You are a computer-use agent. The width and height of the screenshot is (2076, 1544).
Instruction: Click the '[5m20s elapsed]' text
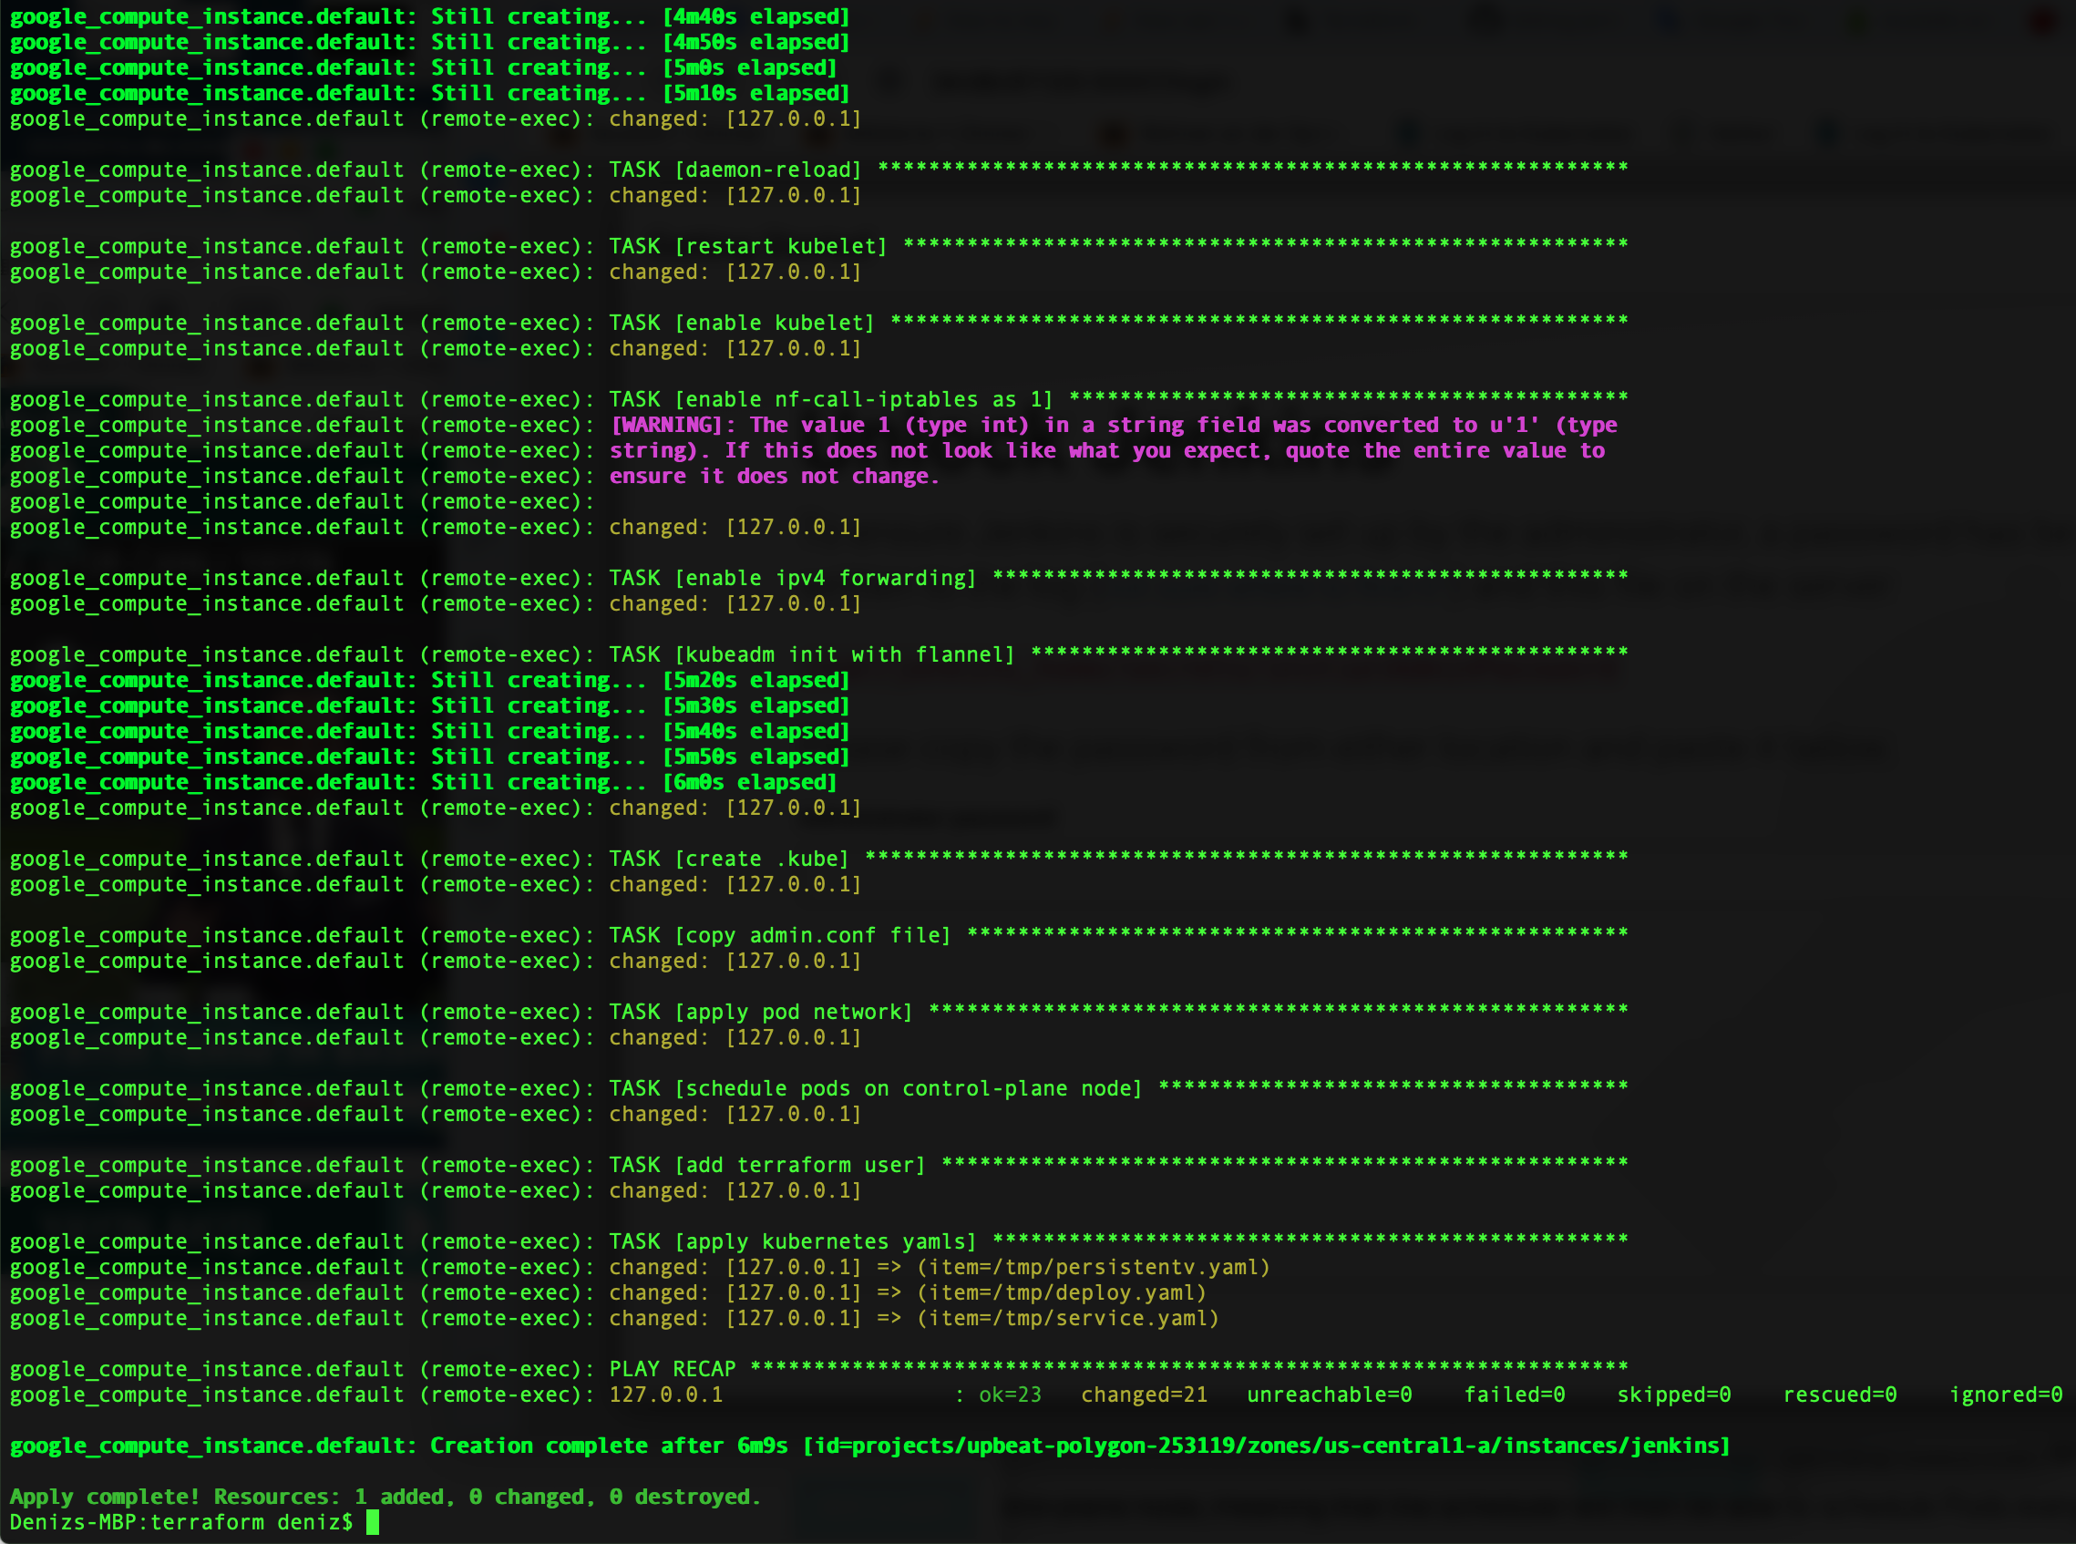(755, 681)
